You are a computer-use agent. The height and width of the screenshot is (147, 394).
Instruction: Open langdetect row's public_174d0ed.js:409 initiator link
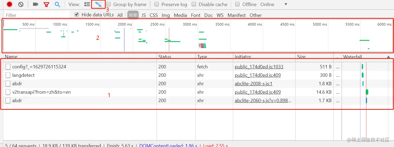258,75
